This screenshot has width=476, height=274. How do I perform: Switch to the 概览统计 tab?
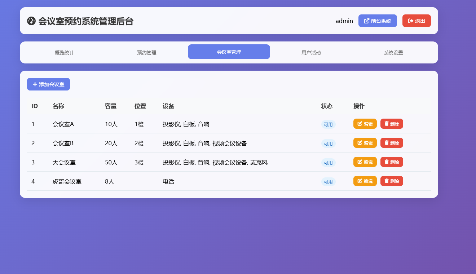tap(64, 52)
